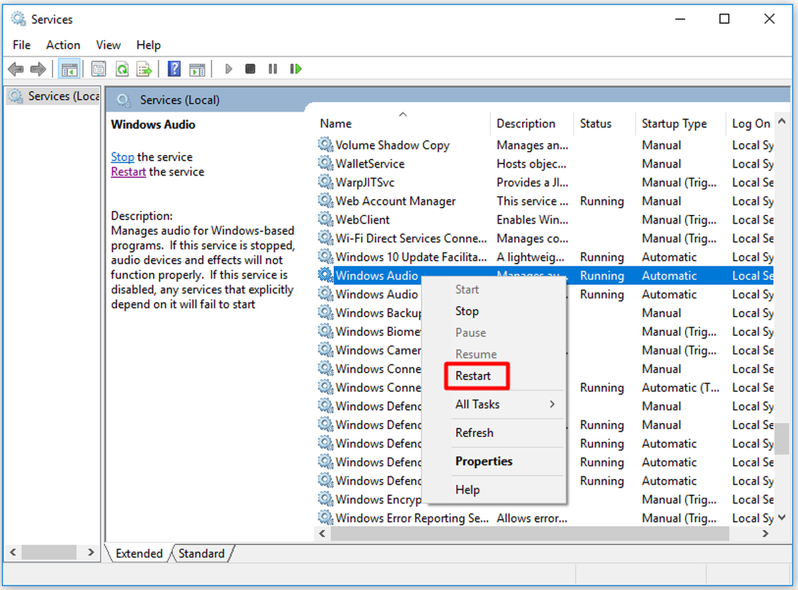This screenshot has width=798, height=590.
Task: Click the Stop Service square toolbar icon
Action: [250, 69]
